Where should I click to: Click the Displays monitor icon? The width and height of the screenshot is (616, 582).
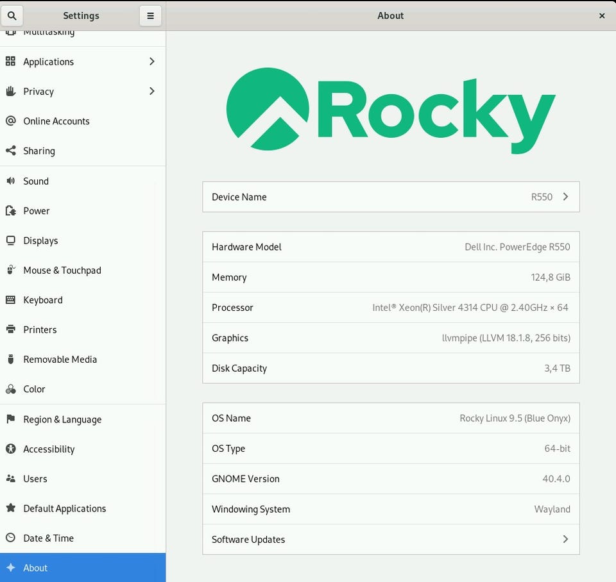(11, 240)
